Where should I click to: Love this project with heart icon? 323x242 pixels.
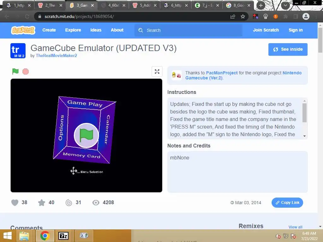[x=15, y=203]
